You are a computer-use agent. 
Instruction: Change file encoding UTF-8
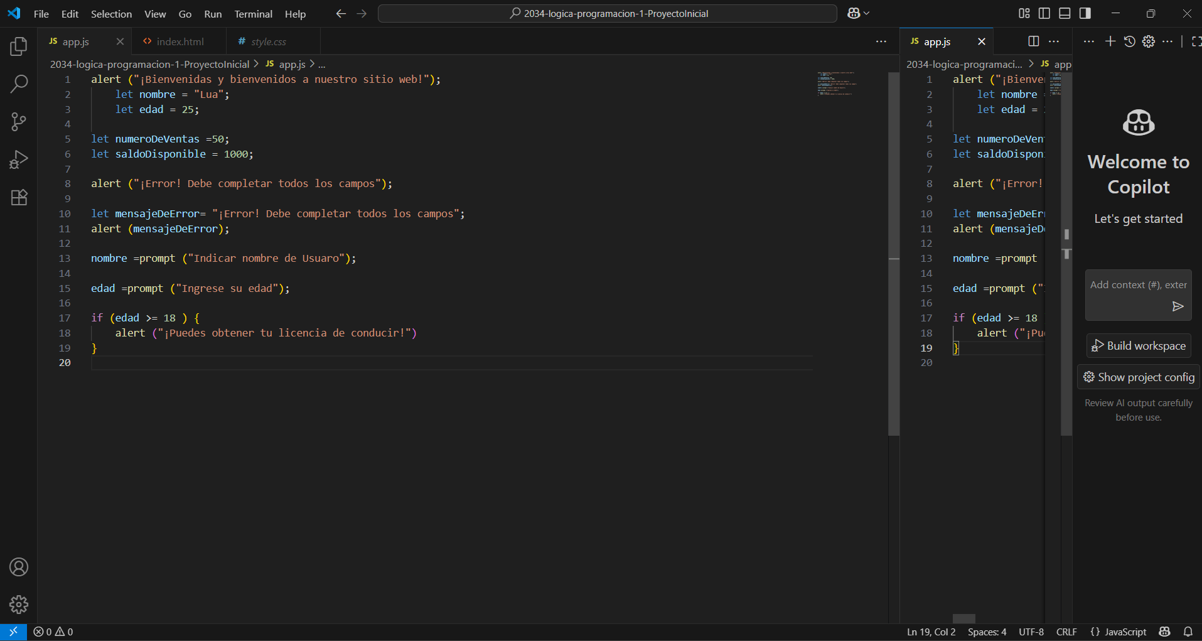click(1031, 632)
